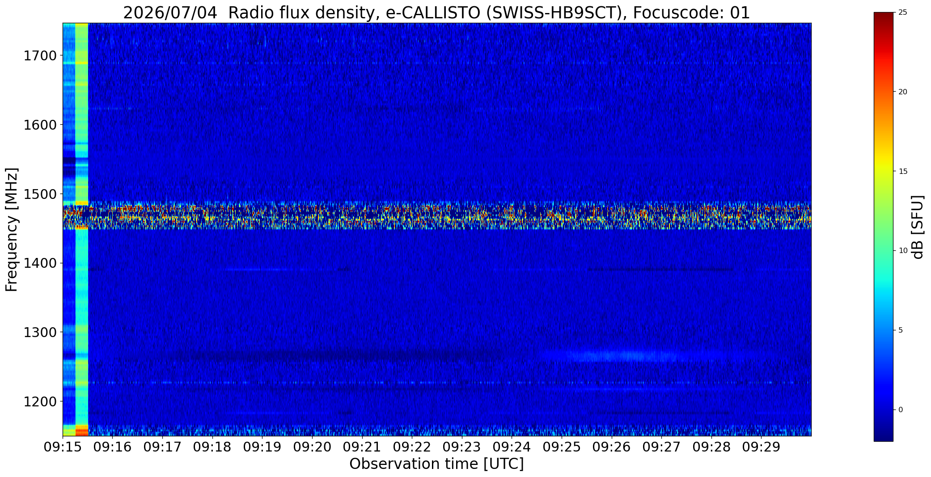Viewport: 931px width, 477px height.
Task: Click the 09:26 time tick label
Action: 612,447
